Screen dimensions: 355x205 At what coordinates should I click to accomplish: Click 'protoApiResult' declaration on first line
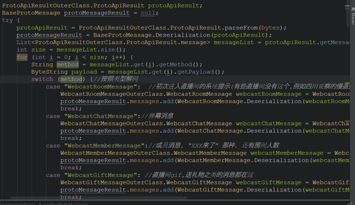pyautogui.click(x=174, y=6)
